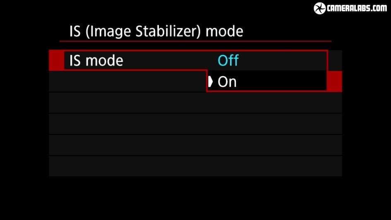Click the red block right of On
Viewport: 391px width, 220px height.
coord(334,81)
